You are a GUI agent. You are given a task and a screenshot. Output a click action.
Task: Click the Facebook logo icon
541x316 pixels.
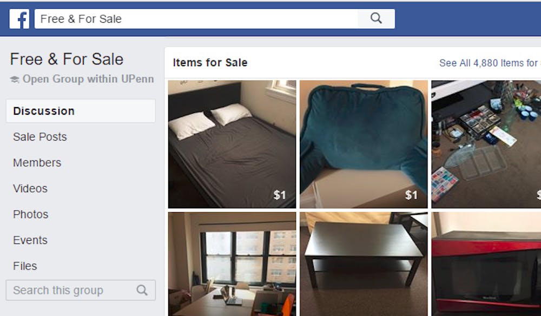tap(19, 18)
